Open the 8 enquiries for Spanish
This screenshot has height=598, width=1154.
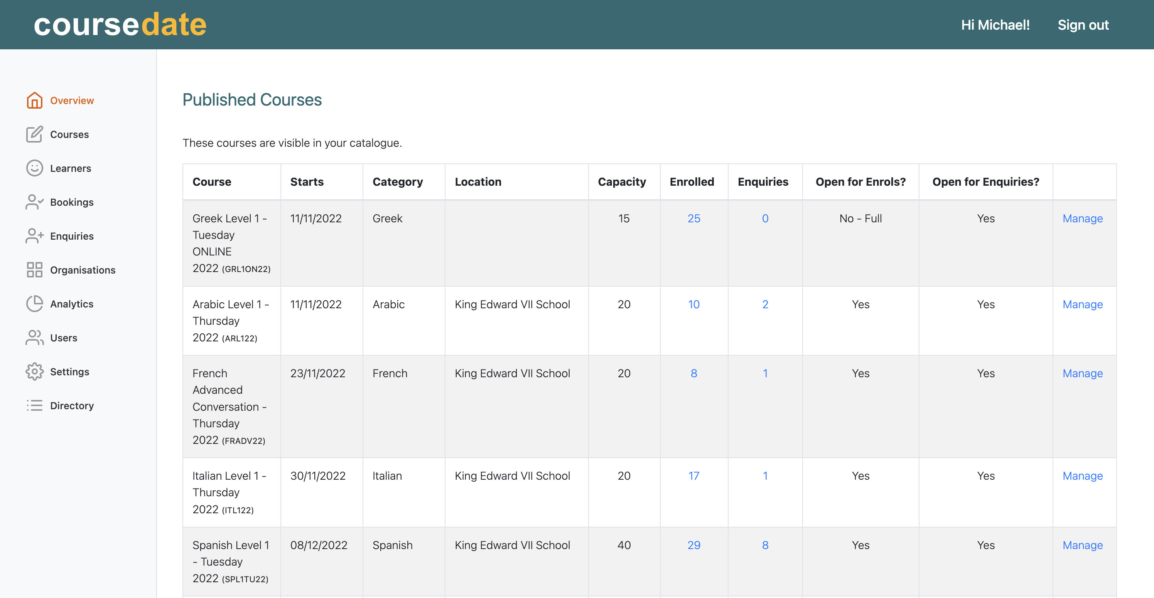tap(765, 545)
